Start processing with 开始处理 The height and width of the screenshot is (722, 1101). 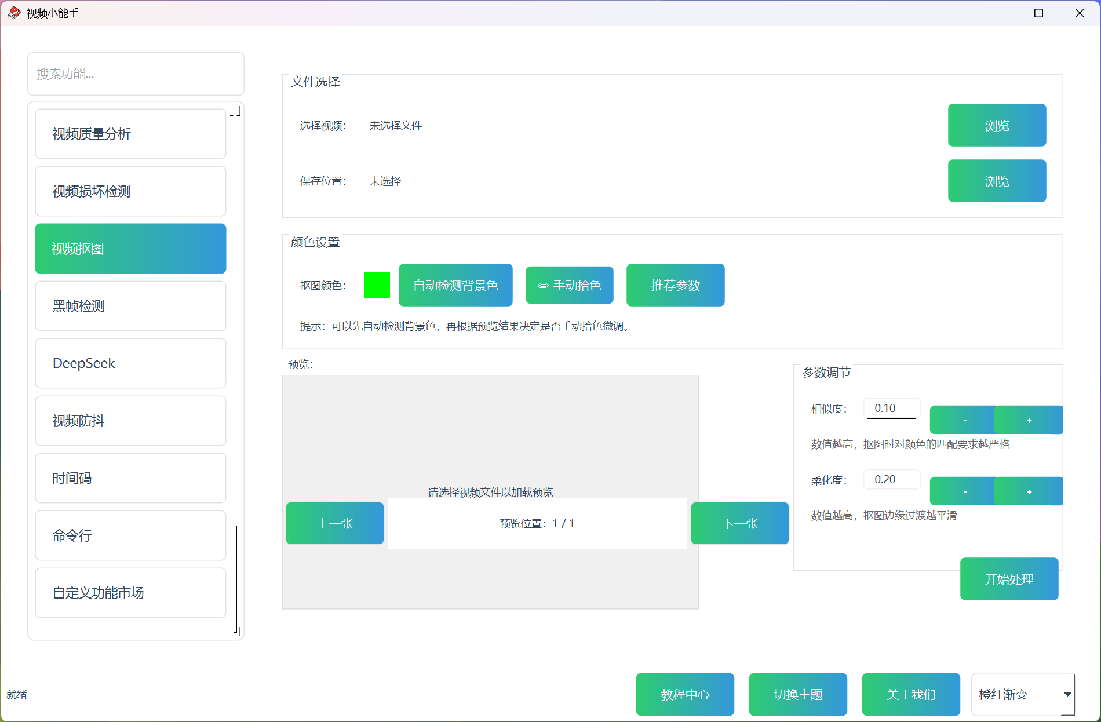point(1009,579)
